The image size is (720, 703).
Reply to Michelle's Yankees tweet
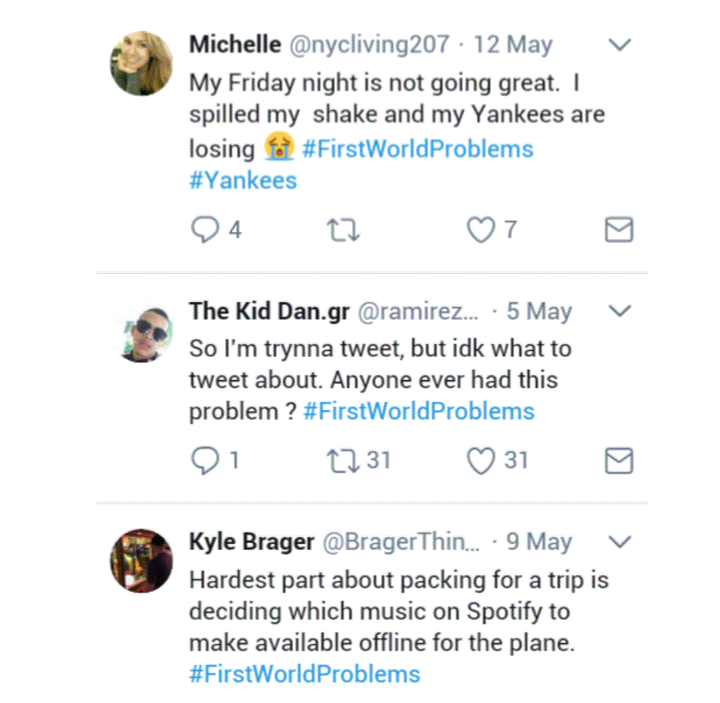206,230
